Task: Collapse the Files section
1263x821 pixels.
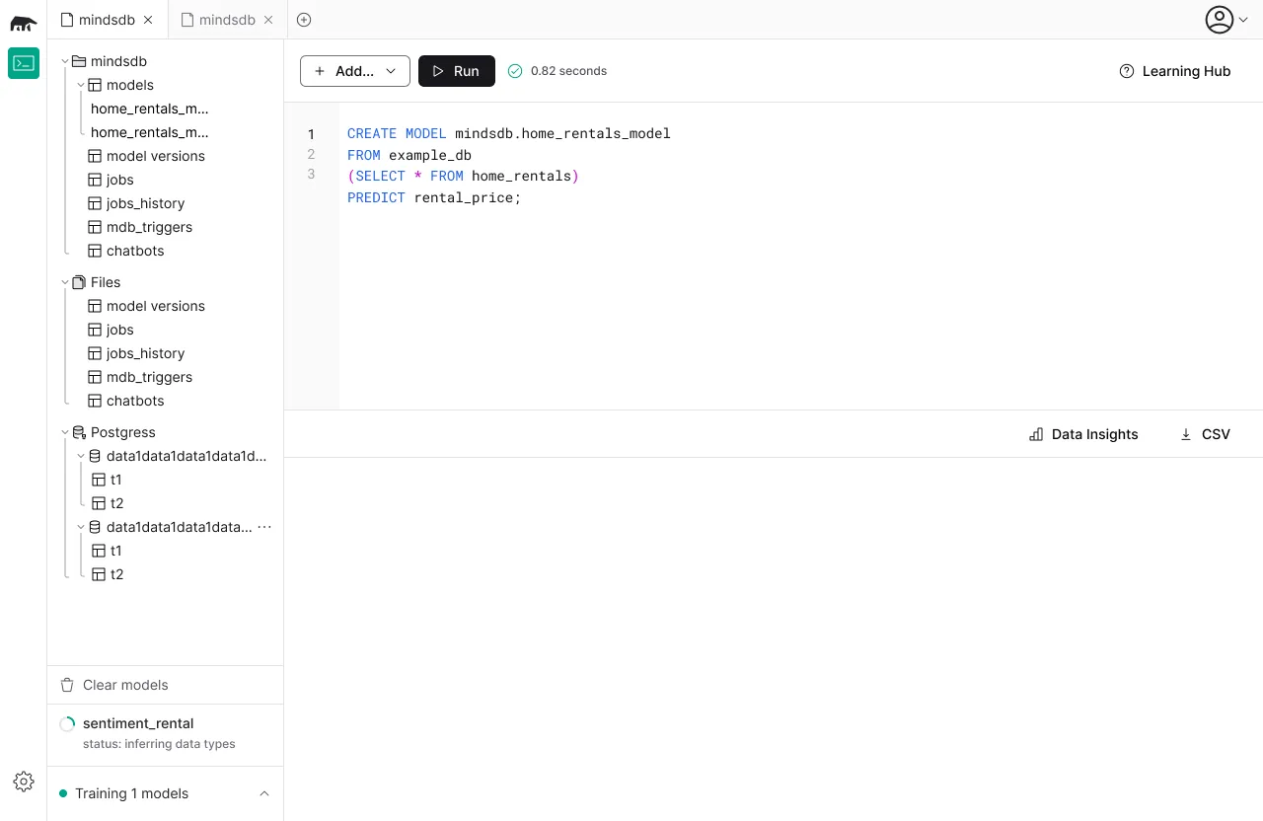Action: pyautogui.click(x=65, y=282)
